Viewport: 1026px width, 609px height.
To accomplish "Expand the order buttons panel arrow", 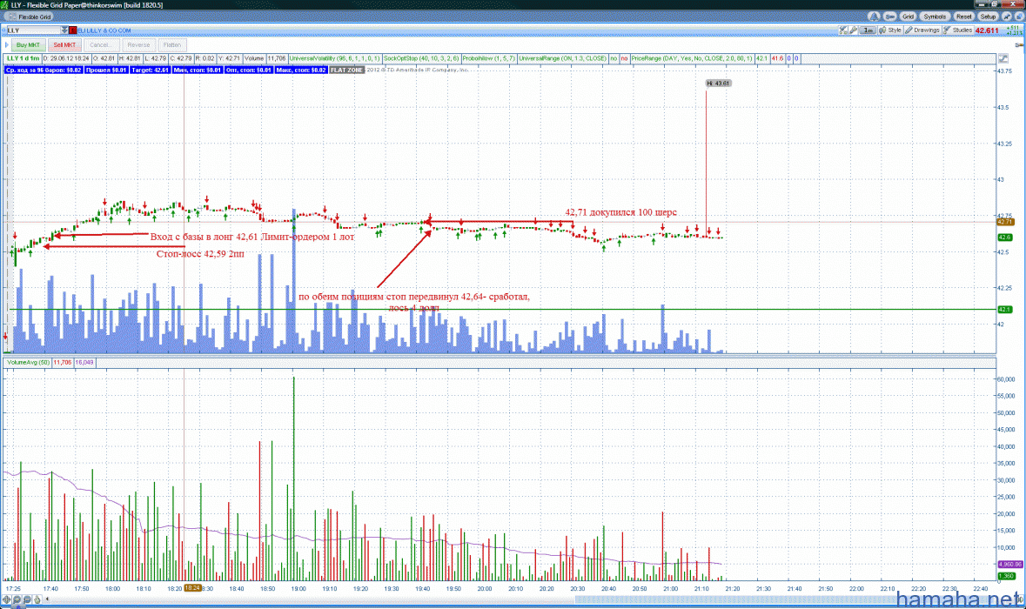I will [x=6, y=44].
